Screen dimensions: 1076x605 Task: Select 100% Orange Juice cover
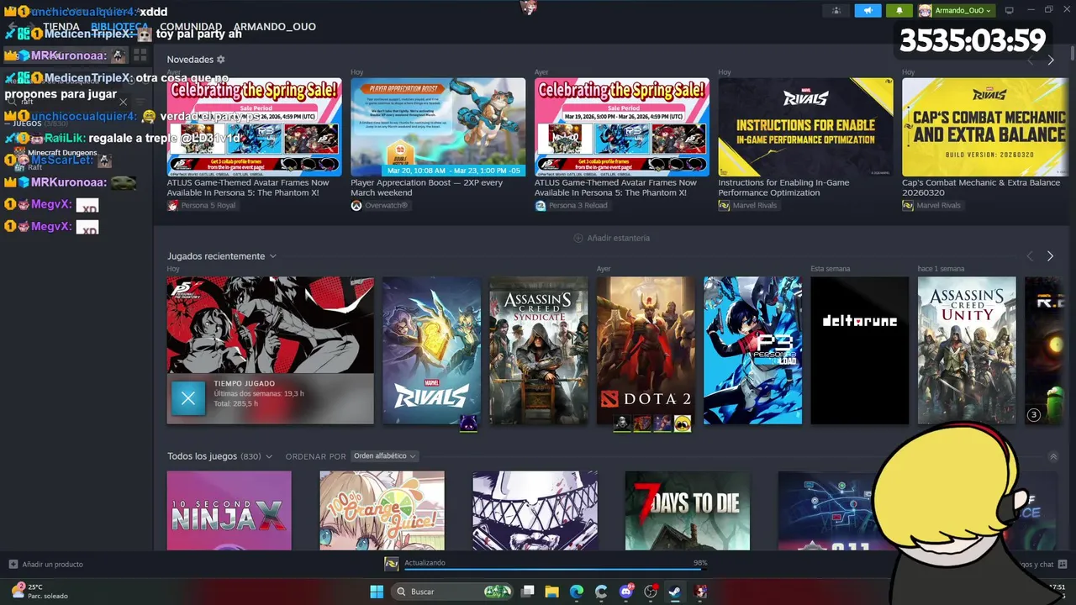click(382, 511)
